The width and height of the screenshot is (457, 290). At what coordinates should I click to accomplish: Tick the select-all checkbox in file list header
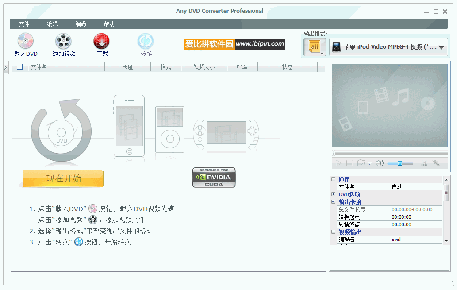(x=20, y=67)
